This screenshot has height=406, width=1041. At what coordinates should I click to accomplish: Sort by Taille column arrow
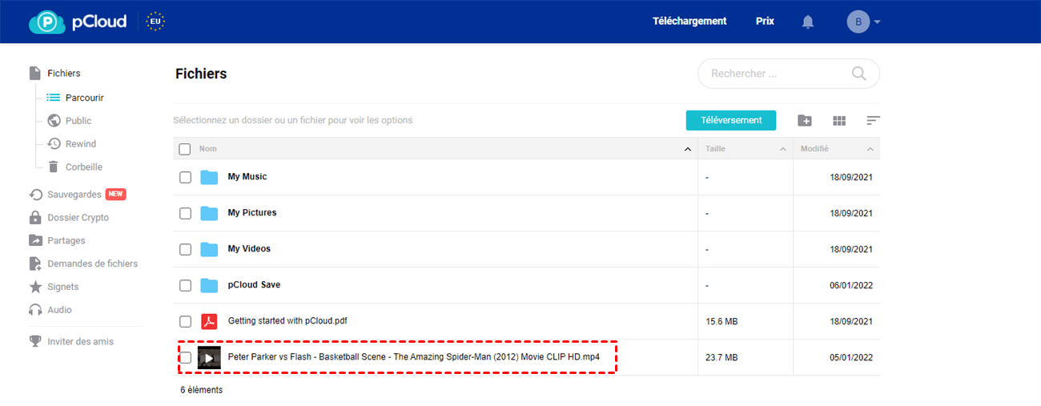point(783,150)
